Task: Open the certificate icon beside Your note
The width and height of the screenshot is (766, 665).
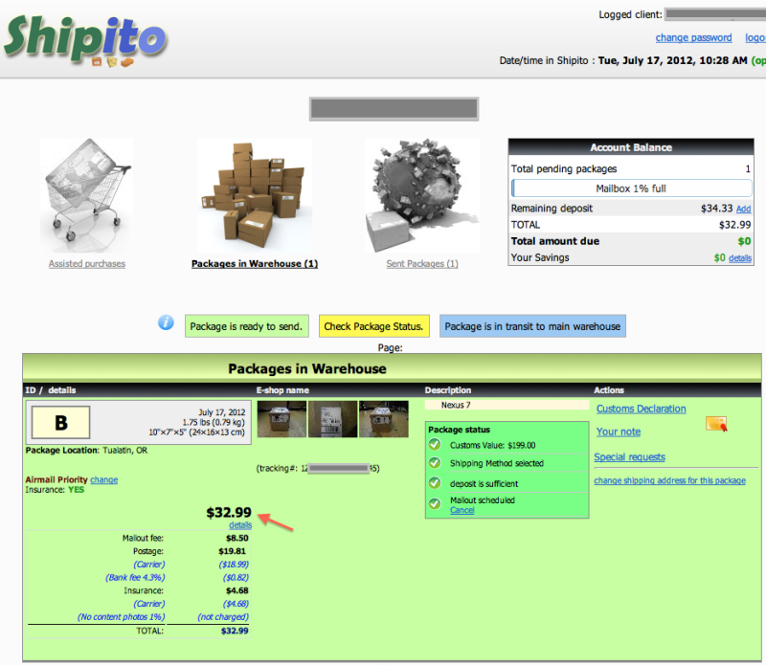Action: (x=716, y=424)
